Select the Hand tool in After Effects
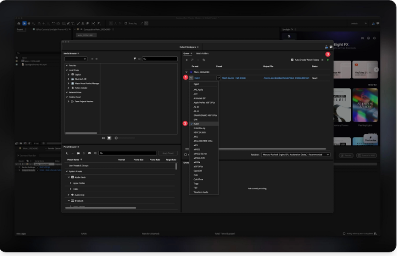 click(x=29, y=23)
